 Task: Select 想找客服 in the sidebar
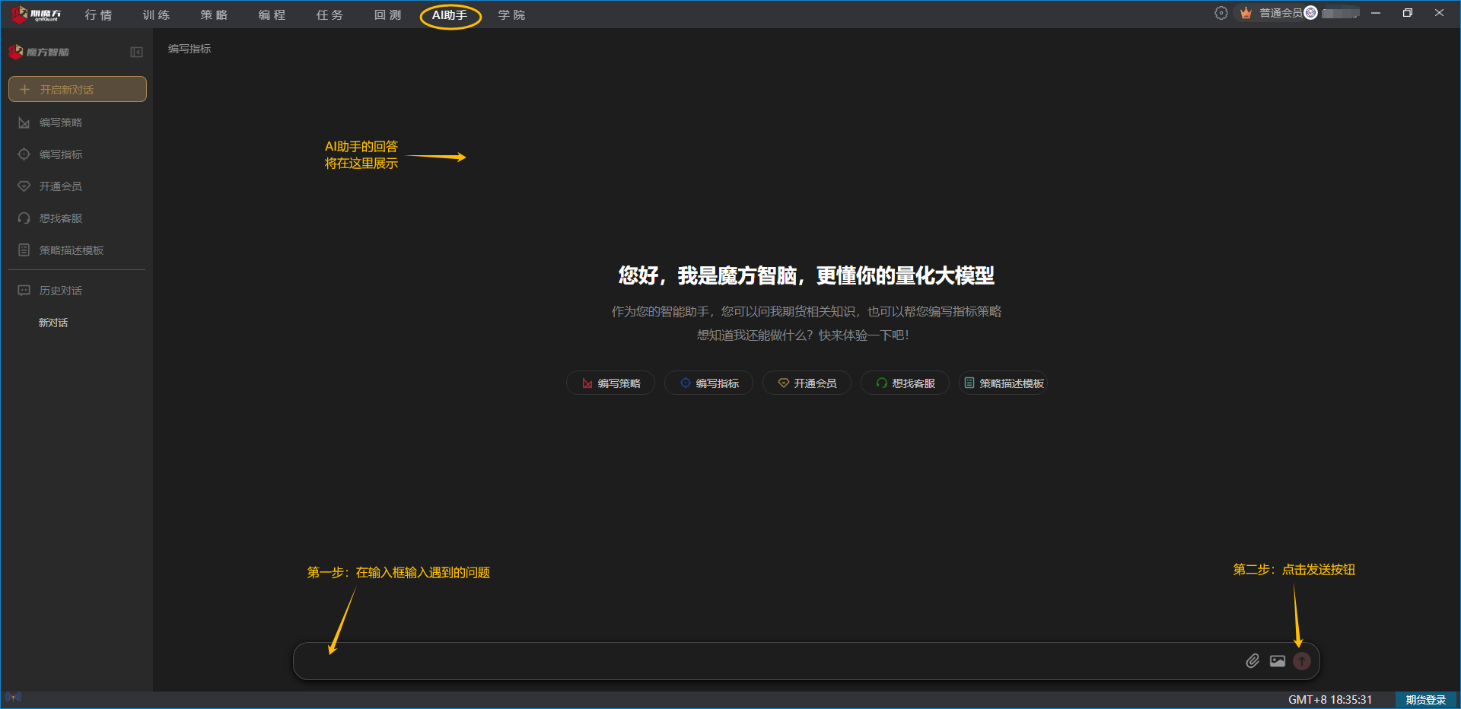(61, 218)
